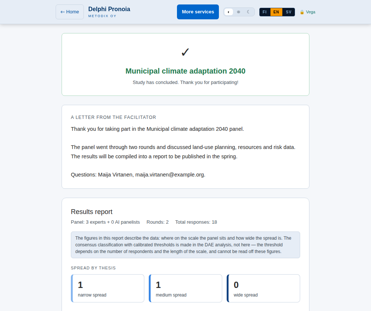Click the Municipal climate adaptation 2040 heading
Image resolution: width=371 pixels, height=311 pixels.
(185, 71)
